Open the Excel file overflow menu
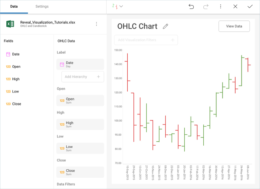260x189 pixels. point(96,24)
